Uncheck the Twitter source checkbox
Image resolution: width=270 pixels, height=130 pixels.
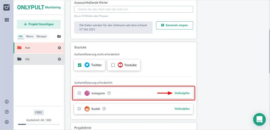coord(79,65)
